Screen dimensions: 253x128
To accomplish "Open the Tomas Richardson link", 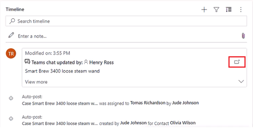I will [x=148, y=103].
